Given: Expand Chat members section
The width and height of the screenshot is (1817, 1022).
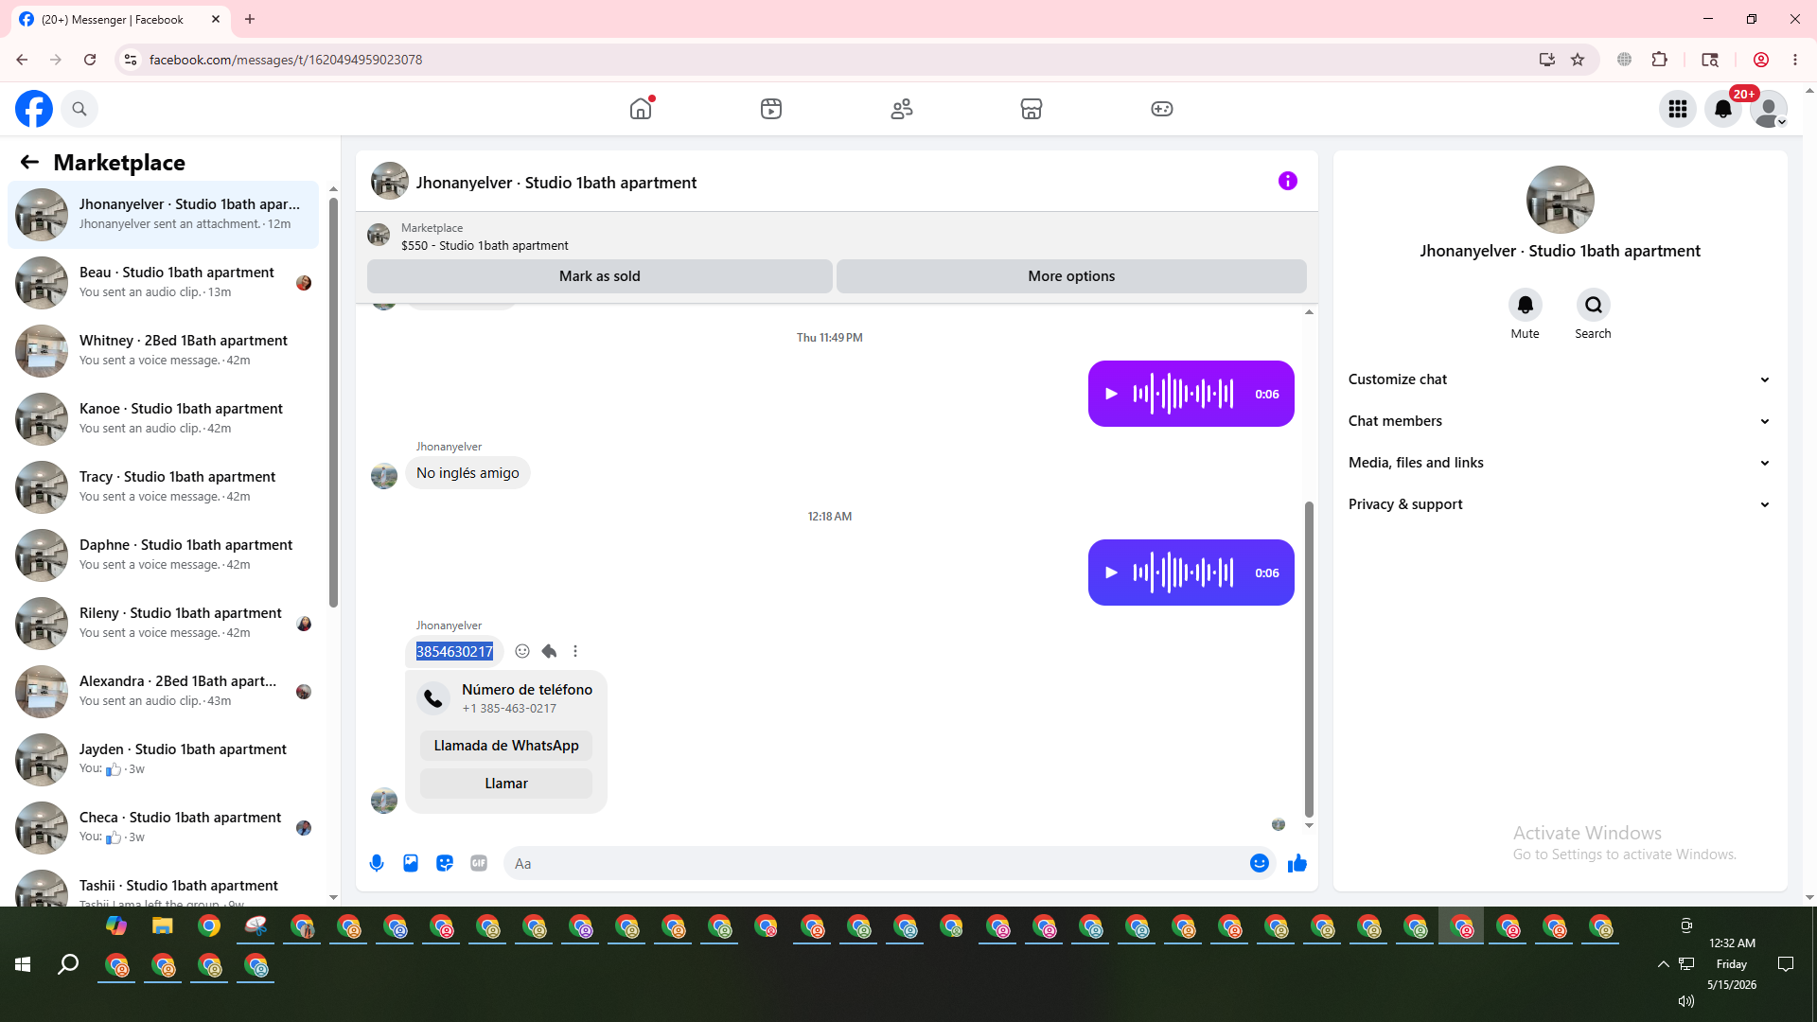Looking at the screenshot, I should click(1560, 421).
